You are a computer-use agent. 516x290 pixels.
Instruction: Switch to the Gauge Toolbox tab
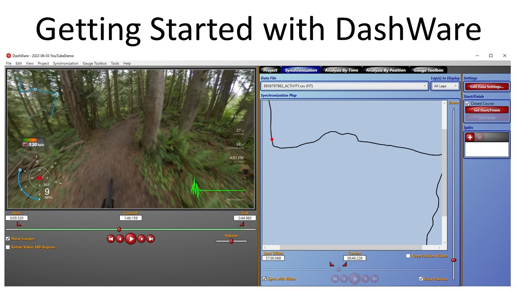coord(428,70)
